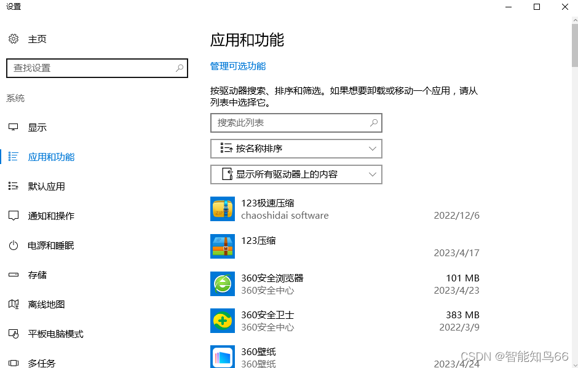Open the 存储 settings page
Image resolution: width=578 pixels, height=368 pixels.
[x=38, y=275]
